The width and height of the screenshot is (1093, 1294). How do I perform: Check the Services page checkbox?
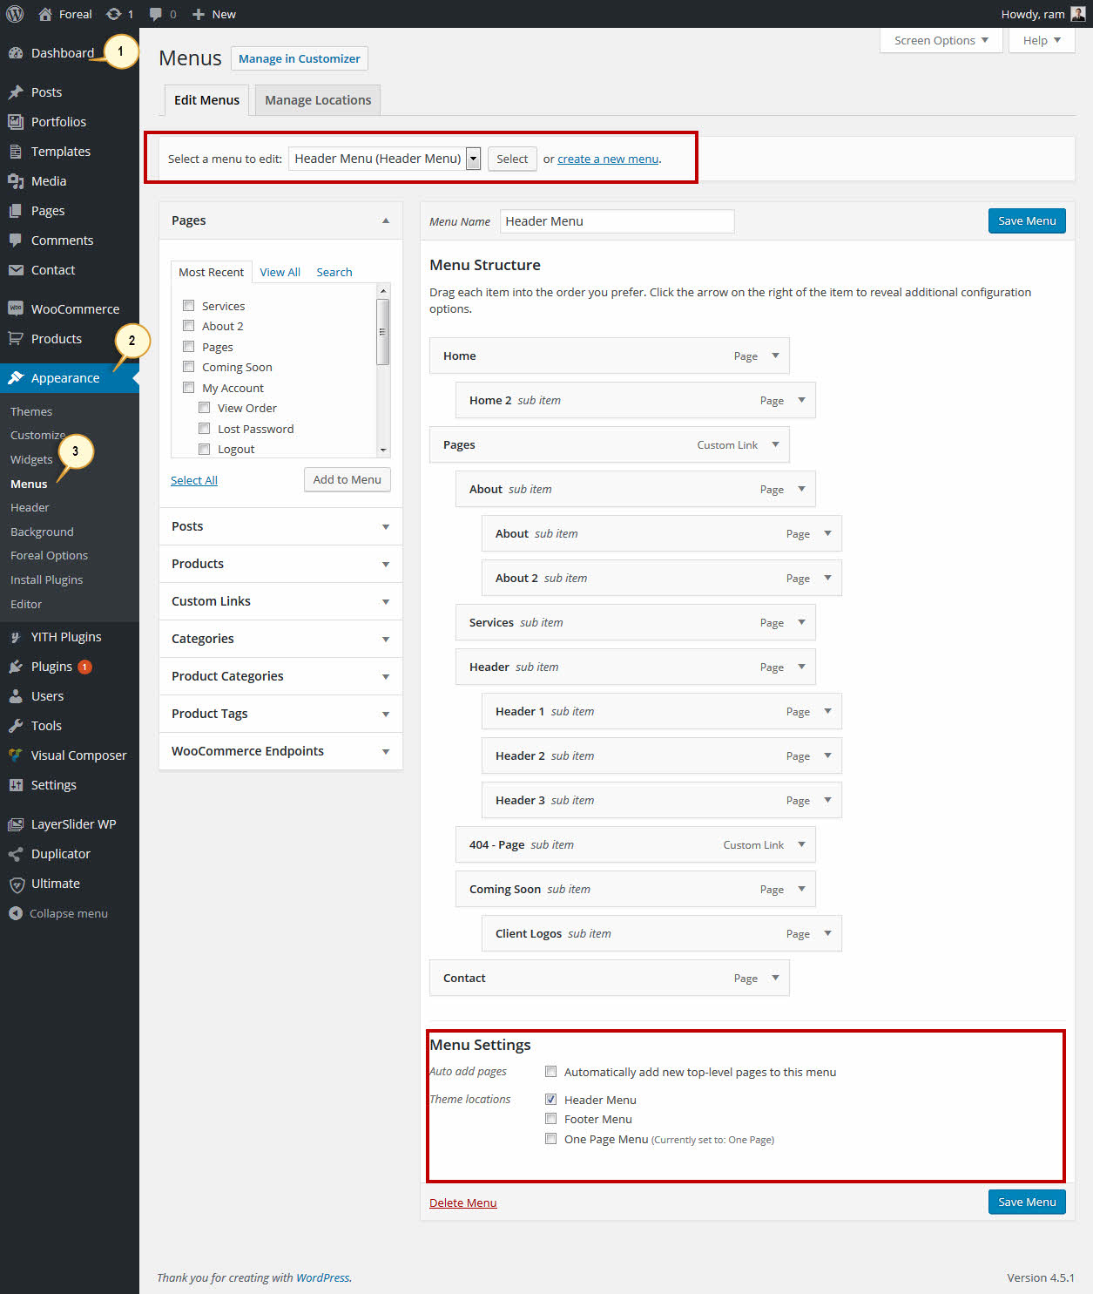click(x=188, y=306)
